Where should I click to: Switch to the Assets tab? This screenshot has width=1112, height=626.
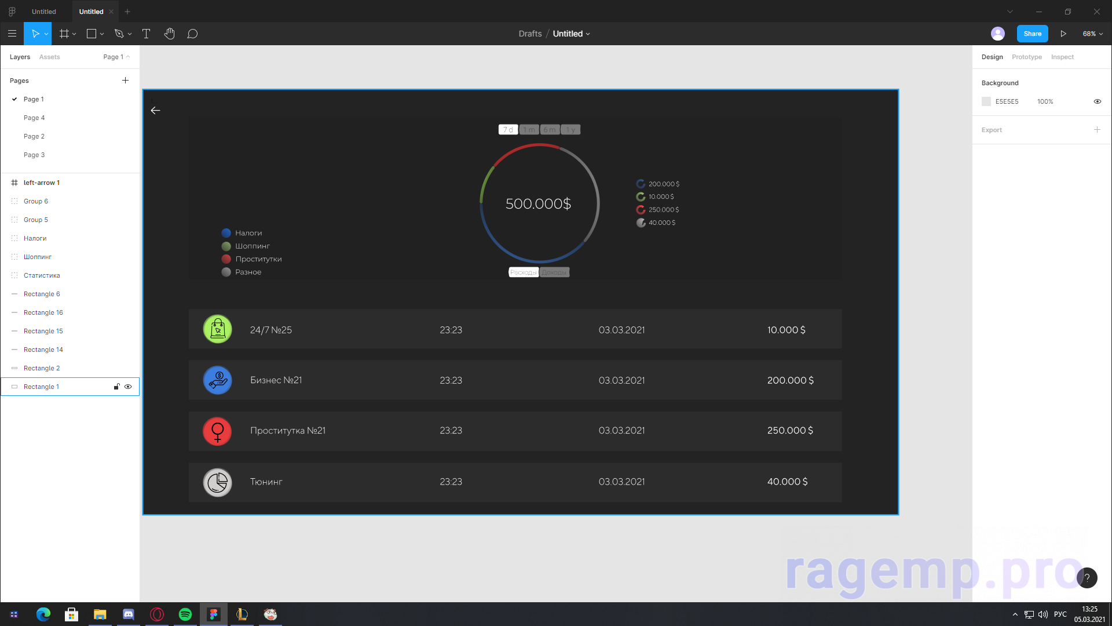pyautogui.click(x=49, y=57)
